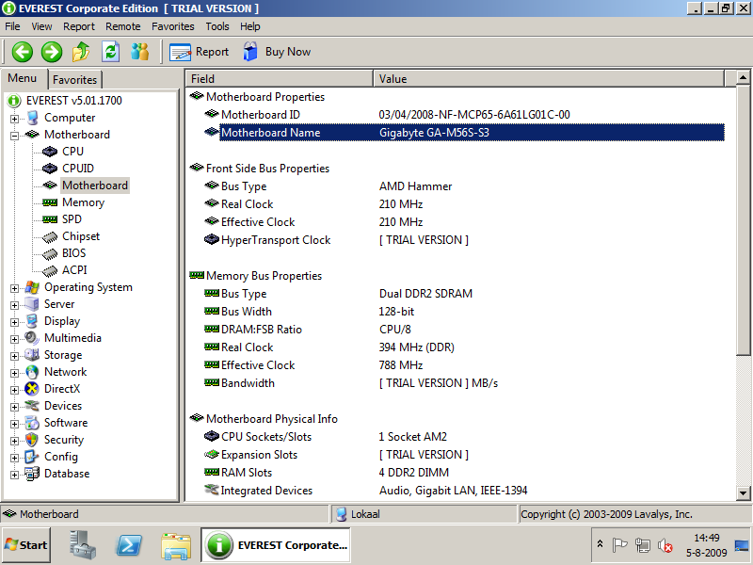The width and height of the screenshot is (753, 565).
Task: Select EVEREST v5.01.1700 root node
Action: click(74, 101)
